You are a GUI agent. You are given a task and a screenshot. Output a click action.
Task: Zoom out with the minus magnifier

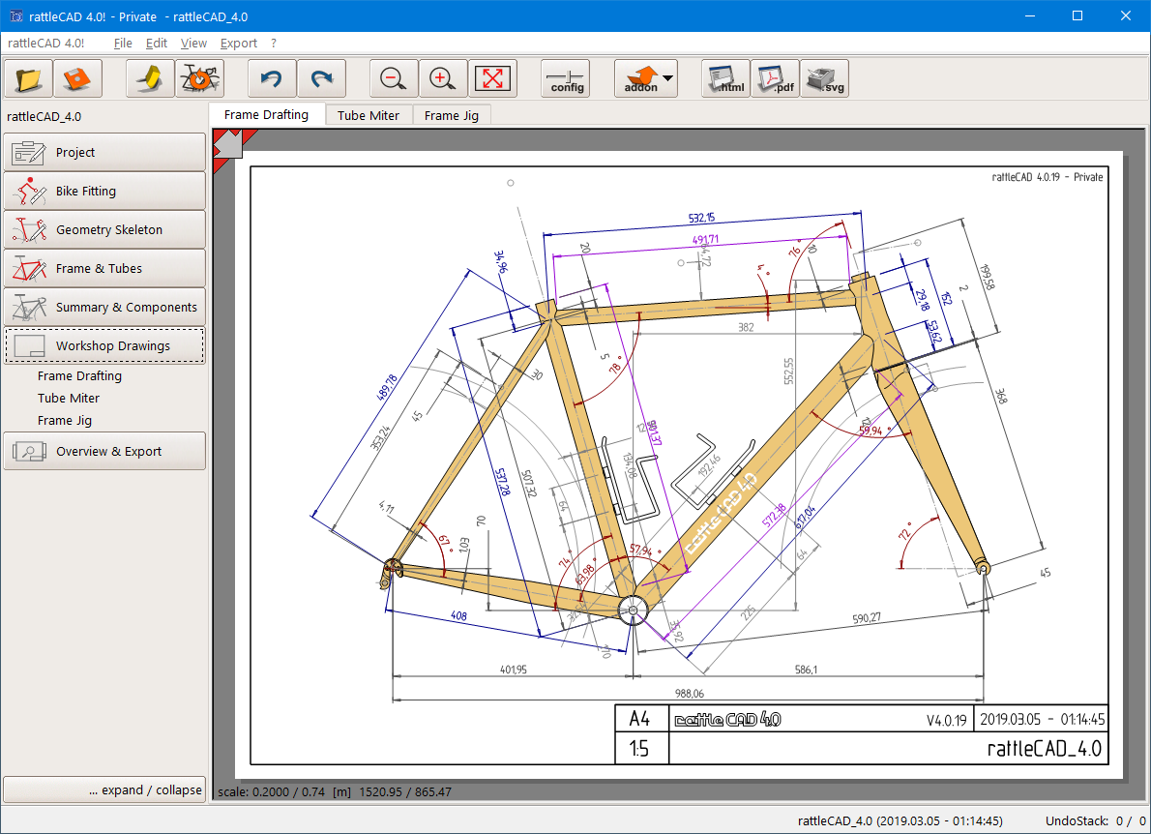coord(395,78)
